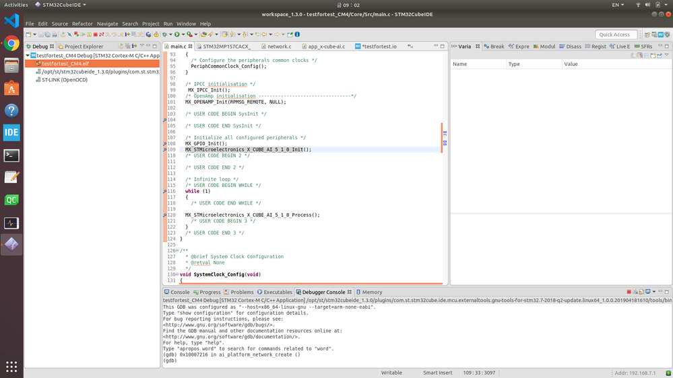Toggle breakpoint marker at line 104
Image resolution: width=673 pixels, height=378 pixels.
165,120
